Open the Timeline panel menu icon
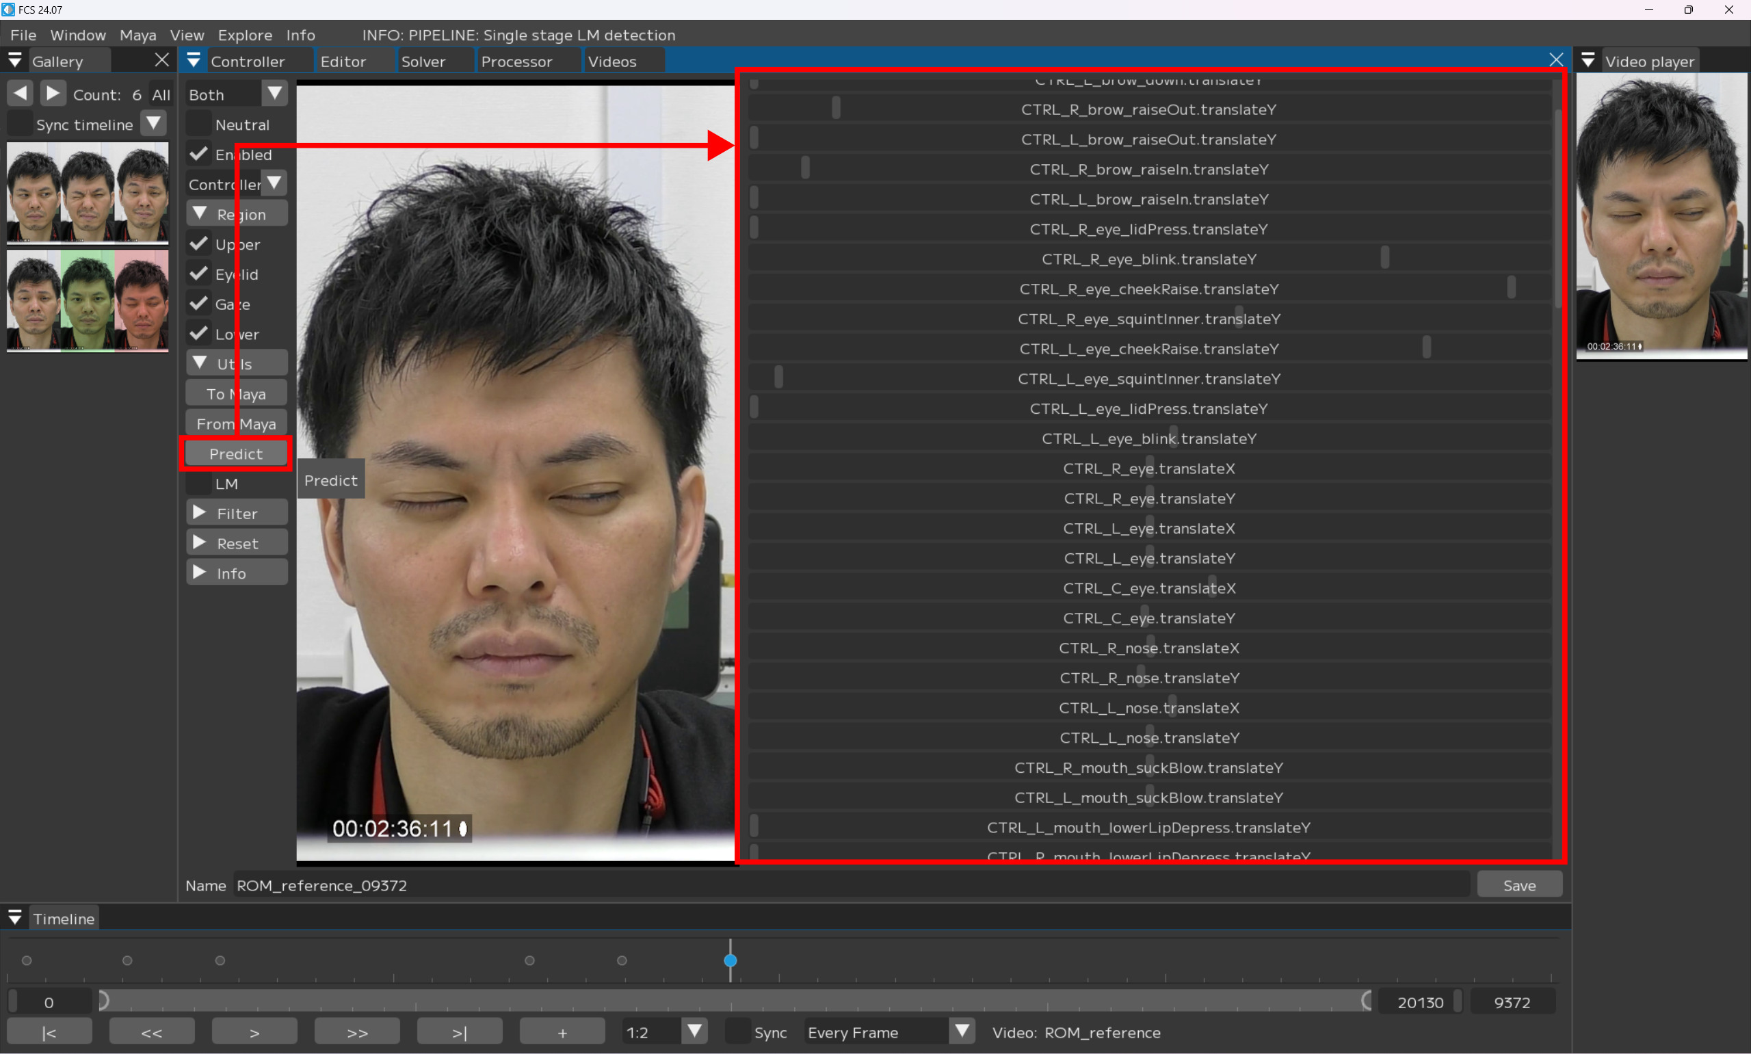The width and height of the screenshot is (1751, 1054). (15, 918)
